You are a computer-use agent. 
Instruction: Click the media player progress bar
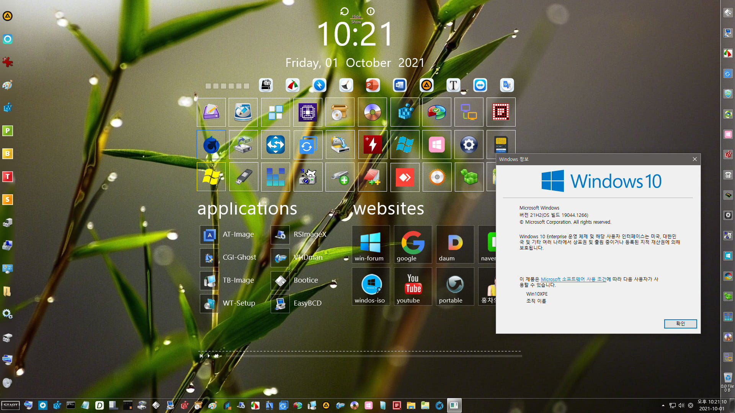tap(374, 356)
